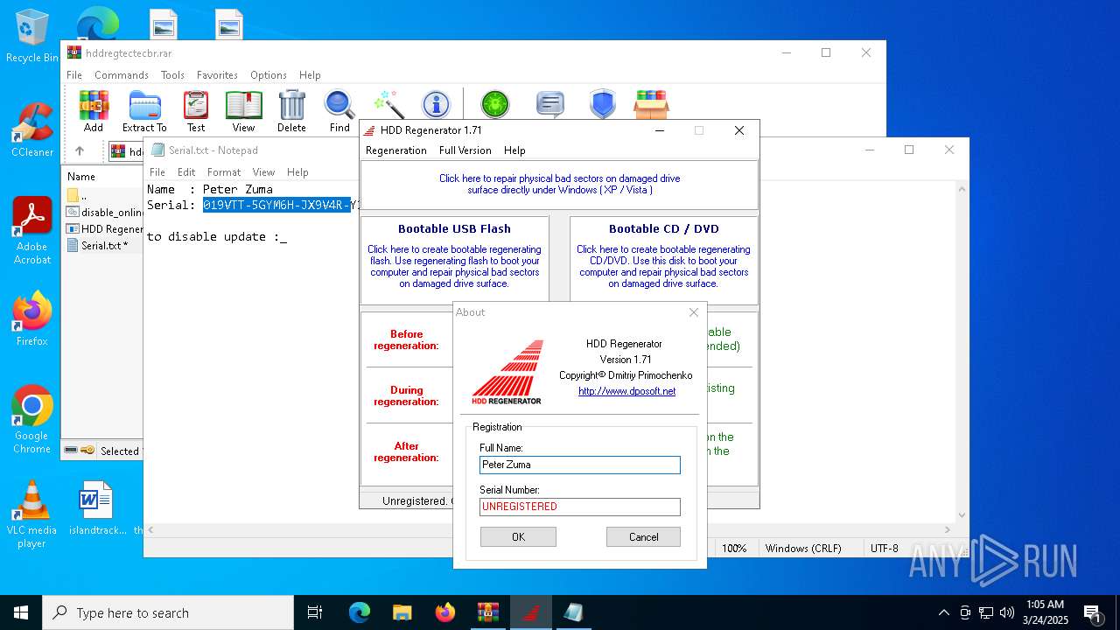This screenshot has height=630, width=1120.
Task: Select the HDD Regener file in WinRAR list
Action: coord(104,229)
